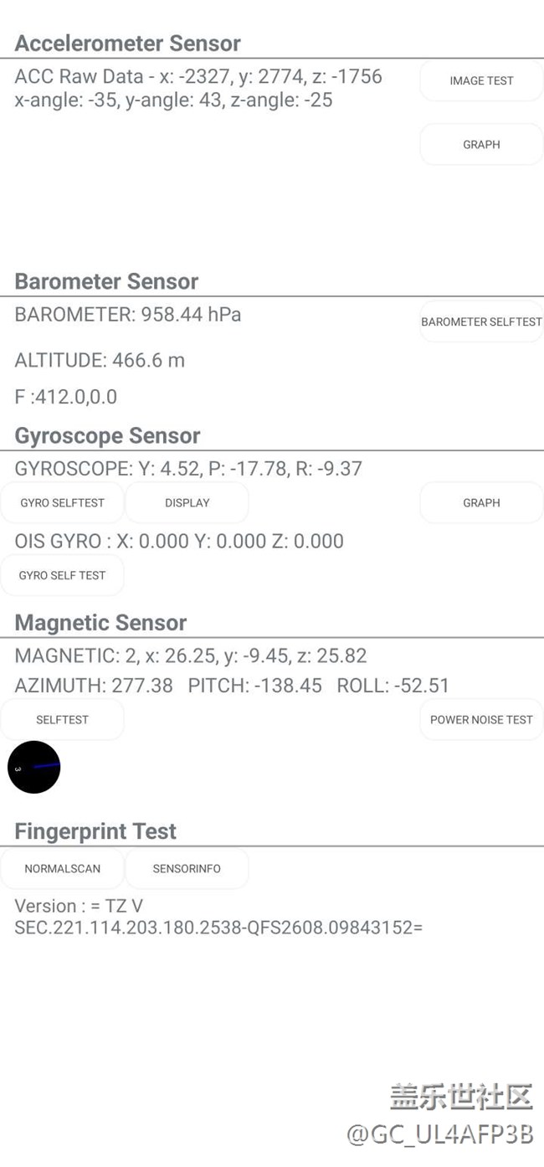Select the Accelerometer Sensor heading
This screenshot has height=1167, width=544.
coord(127,44)
